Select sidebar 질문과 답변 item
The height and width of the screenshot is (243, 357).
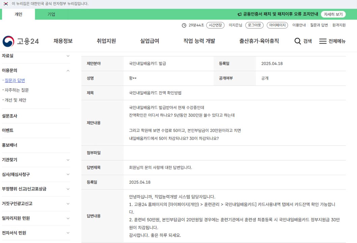click(15, 80)
